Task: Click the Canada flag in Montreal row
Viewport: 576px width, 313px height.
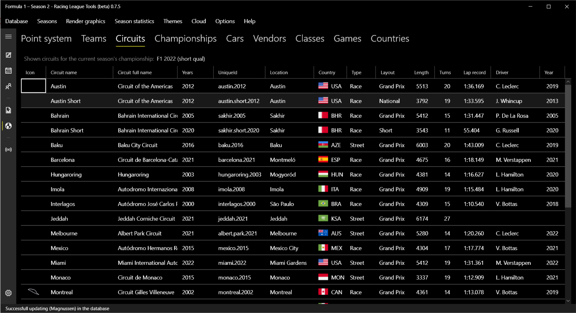Action: point(323,292)
